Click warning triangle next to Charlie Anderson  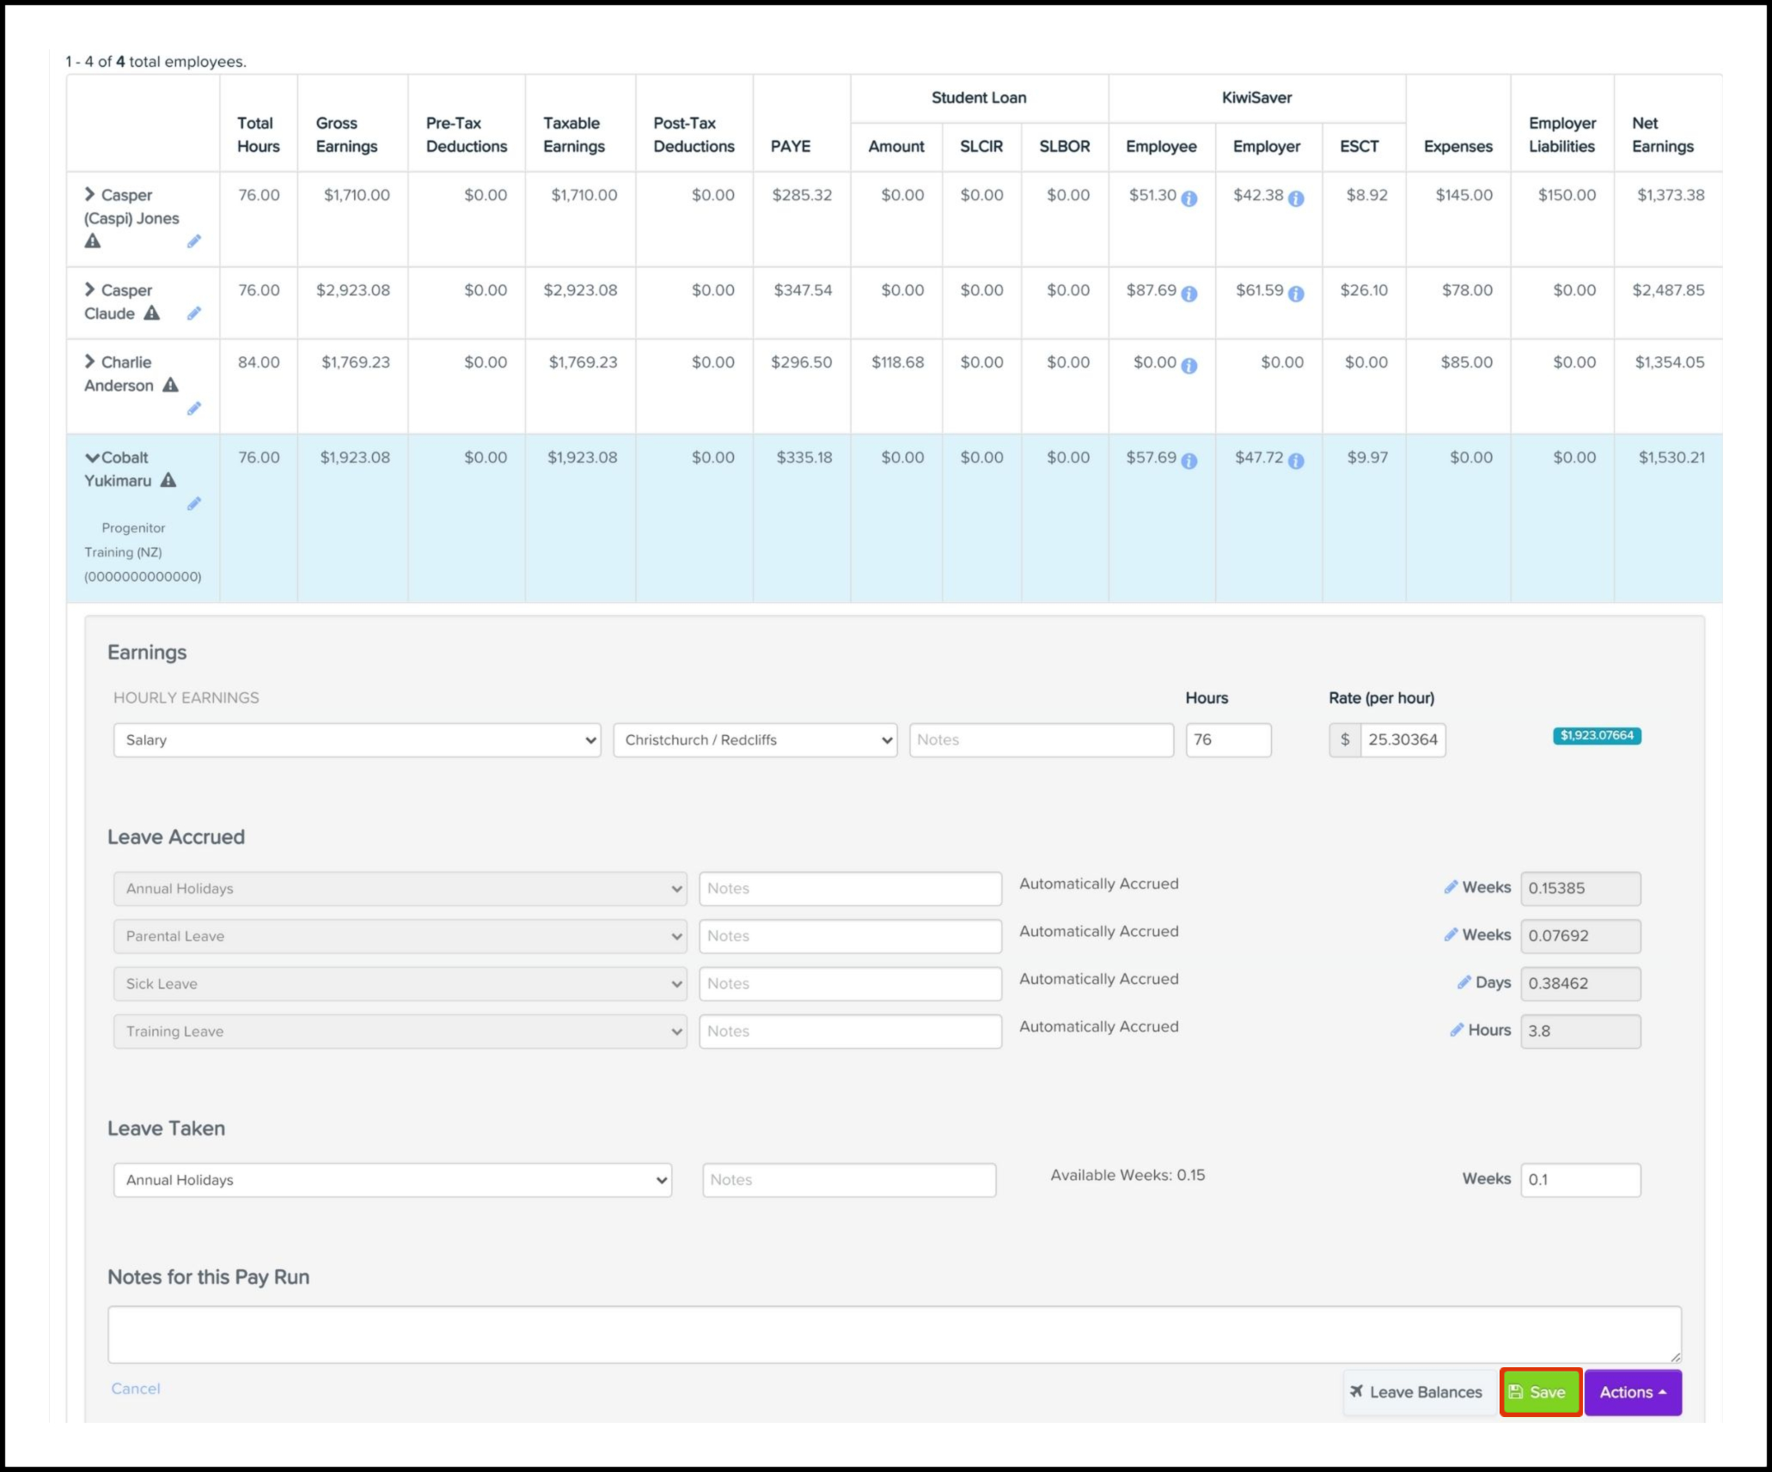171,385
